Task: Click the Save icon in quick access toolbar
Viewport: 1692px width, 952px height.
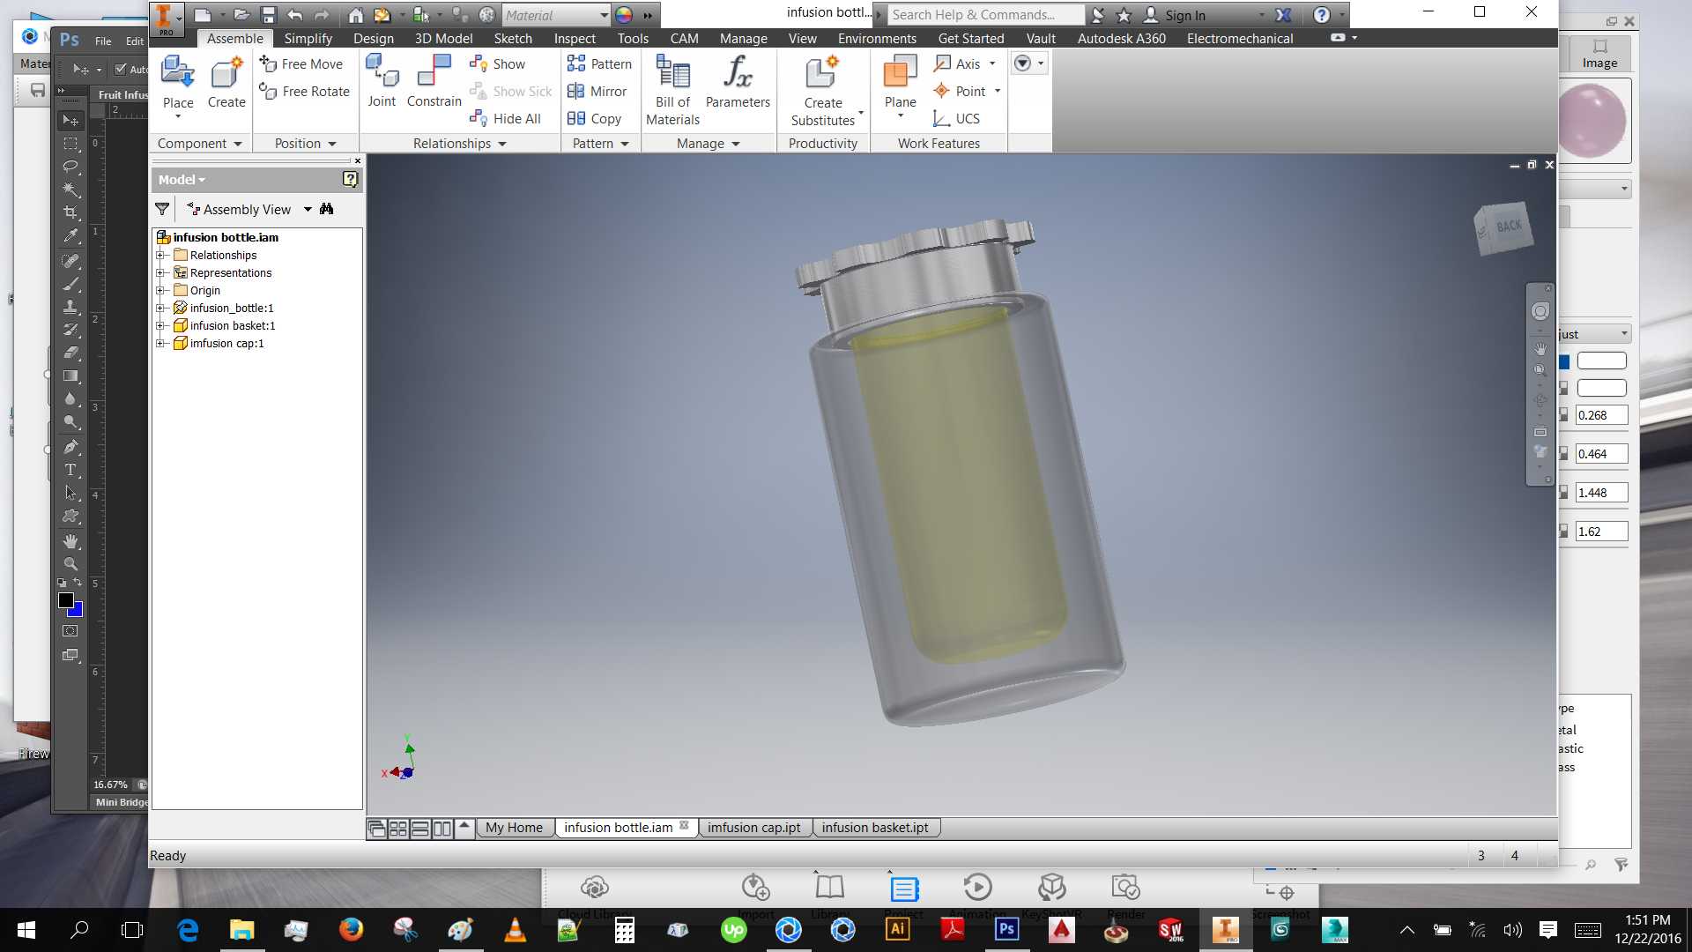Action: pos(269,15)
